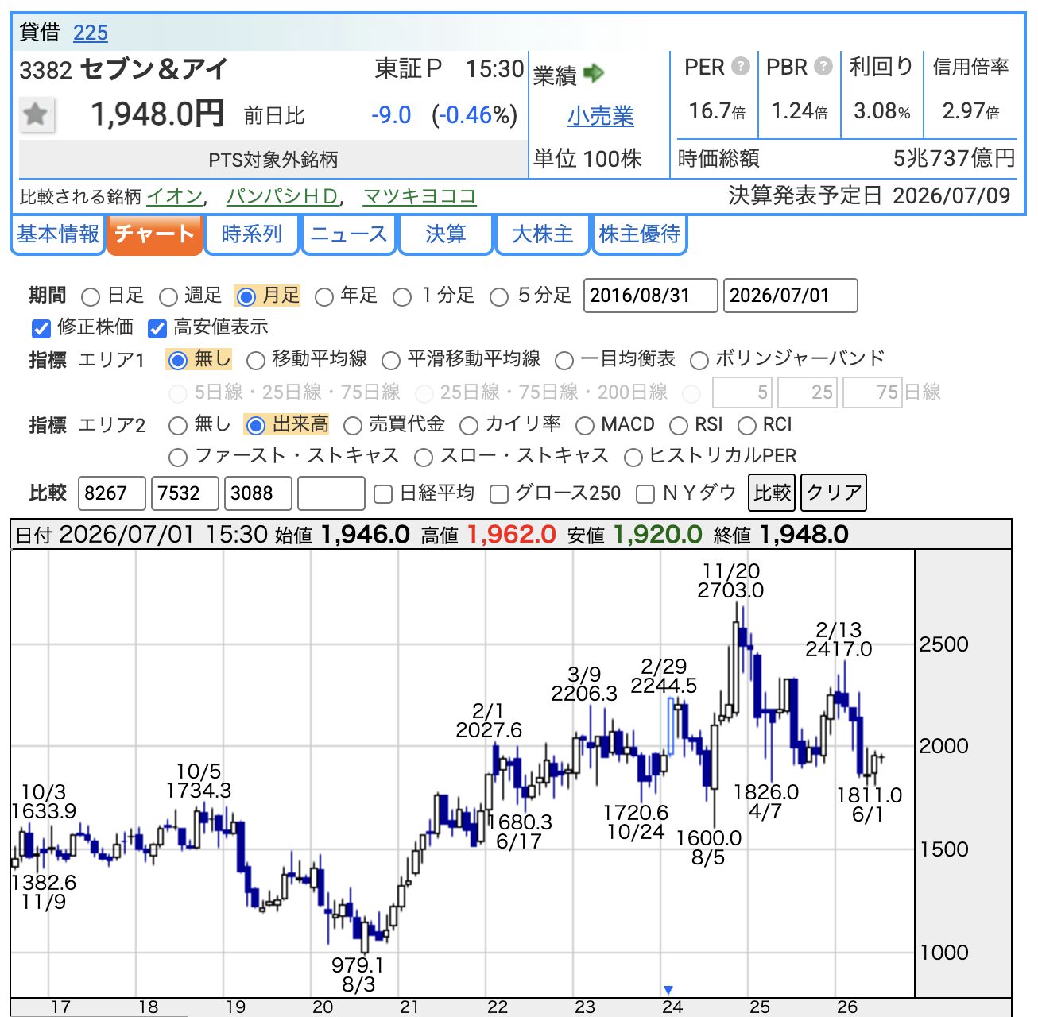Select 一目均衡表 indicator radio button

click(564, 361)
